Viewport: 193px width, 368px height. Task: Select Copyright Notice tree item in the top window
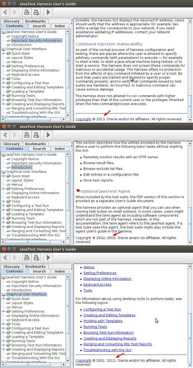point(25,36)
